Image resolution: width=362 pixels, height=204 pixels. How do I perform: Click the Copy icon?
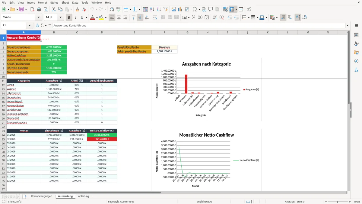click(60, 9)
